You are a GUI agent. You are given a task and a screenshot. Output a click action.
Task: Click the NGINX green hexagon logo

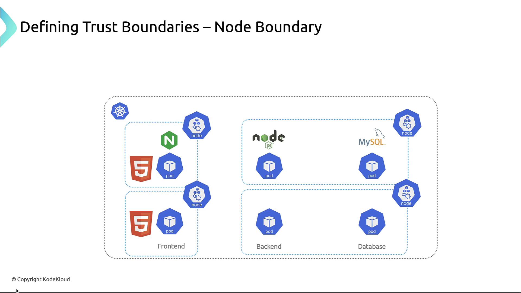(169, 140)
